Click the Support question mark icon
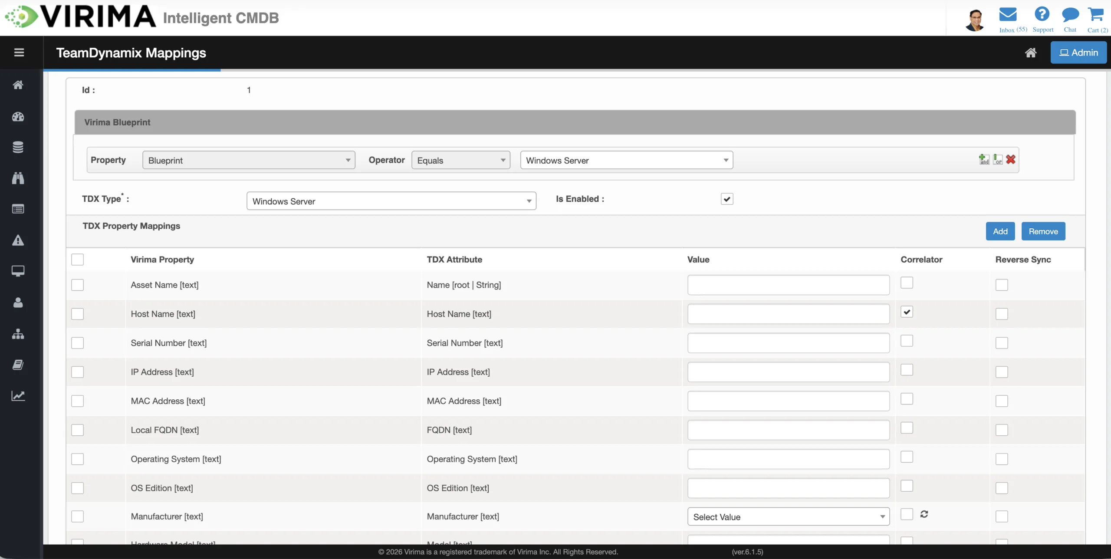This screenshot has width=1111, height=559. pos(1042,14)
